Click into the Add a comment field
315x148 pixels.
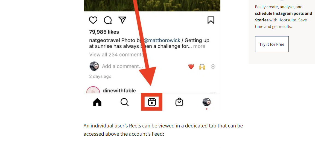122,66
